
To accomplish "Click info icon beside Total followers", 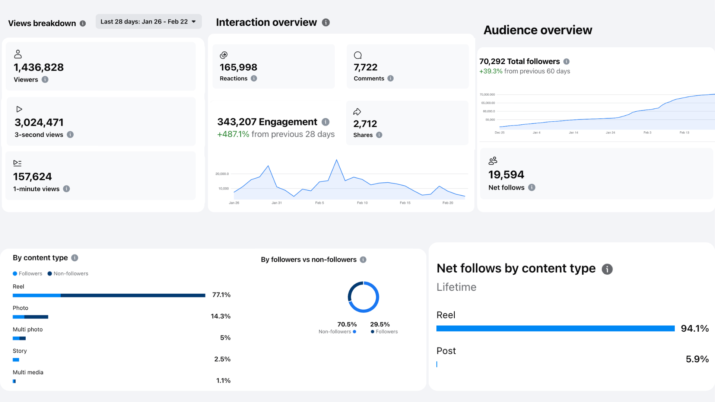I will (566, 61).
